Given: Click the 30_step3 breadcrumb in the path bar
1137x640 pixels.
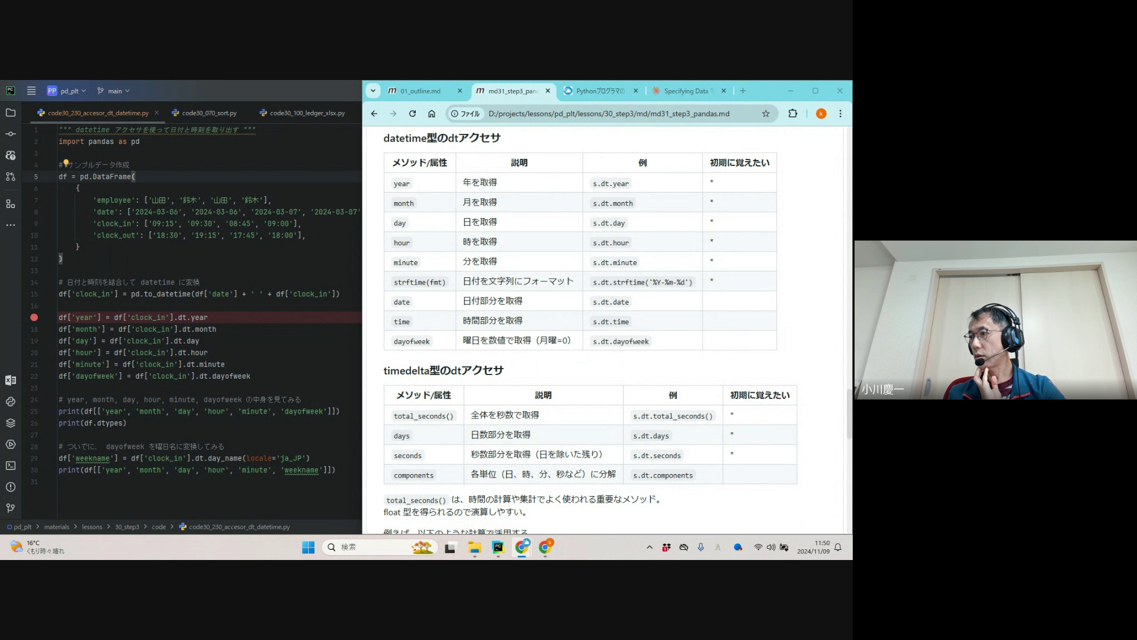Looking at the screenshot, I should [x=127, y=527].
